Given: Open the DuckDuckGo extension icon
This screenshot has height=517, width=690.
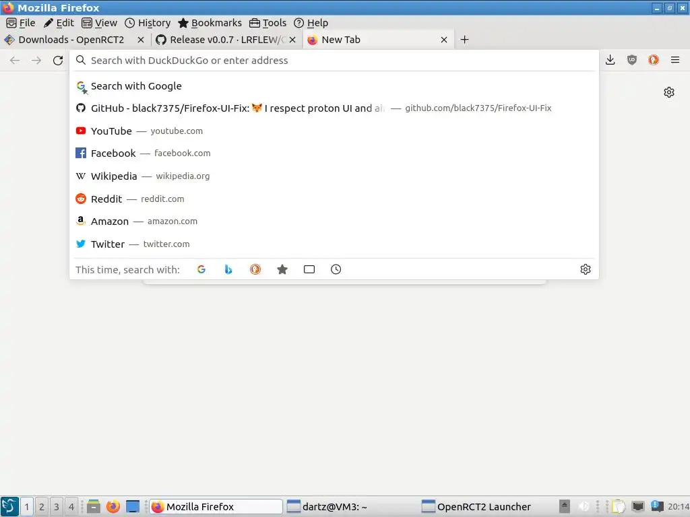Looking at the screenshot, I should coord(654,60).
